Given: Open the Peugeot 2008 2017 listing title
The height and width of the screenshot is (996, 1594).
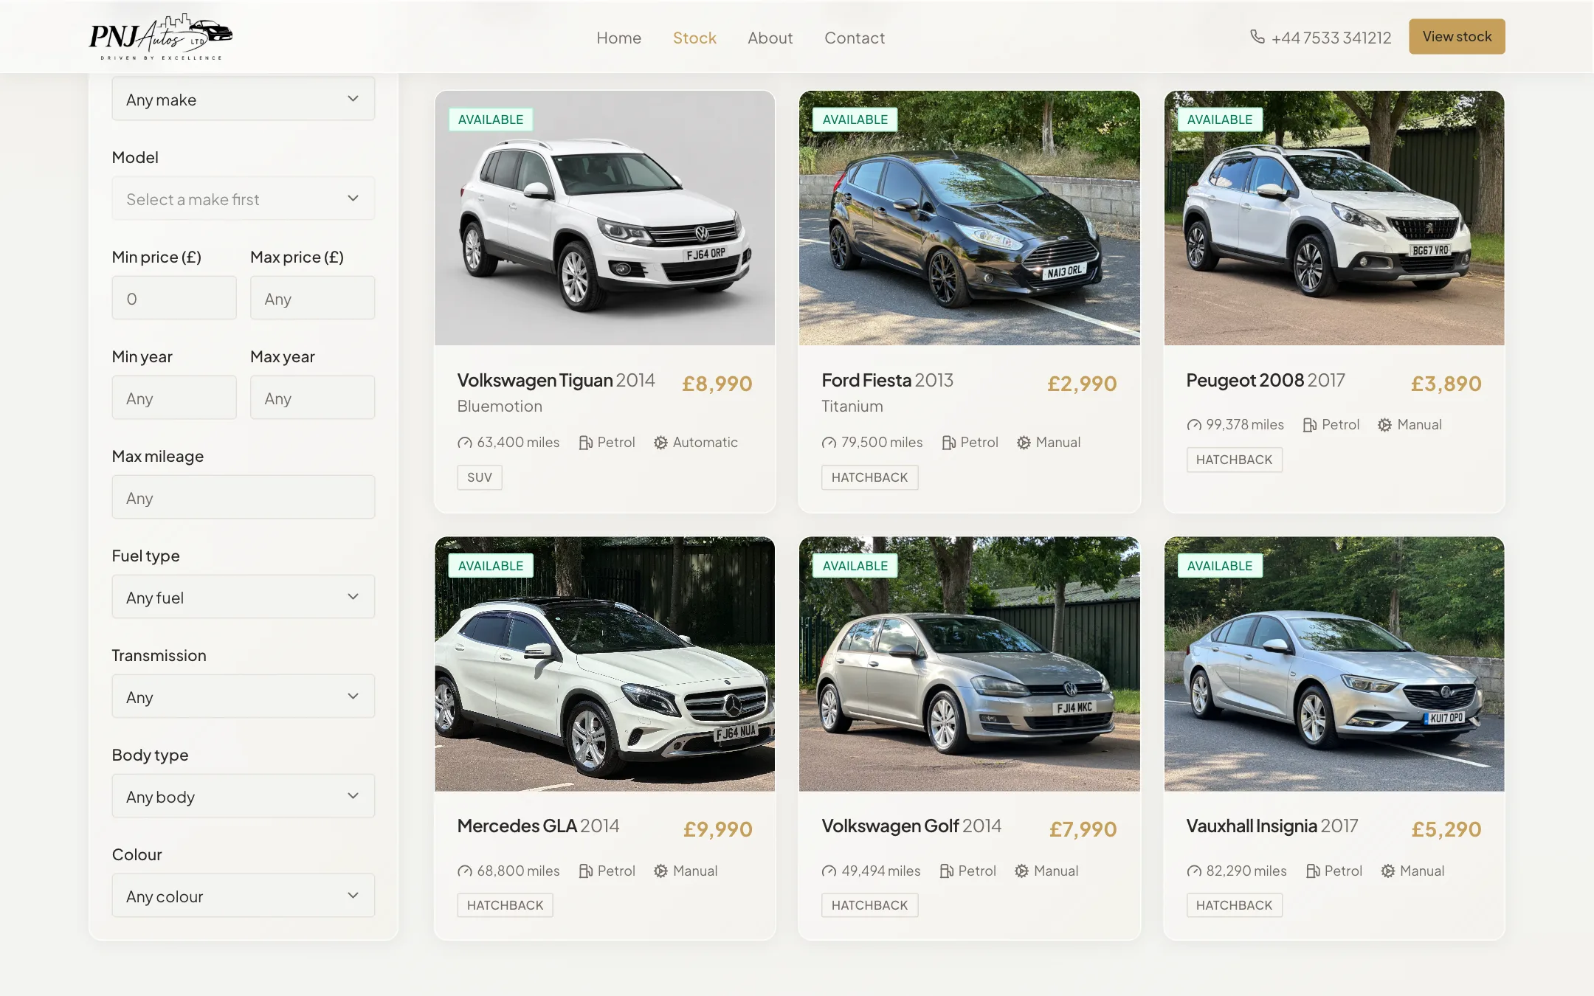Looking at the screenshot, I should 1266,380.
